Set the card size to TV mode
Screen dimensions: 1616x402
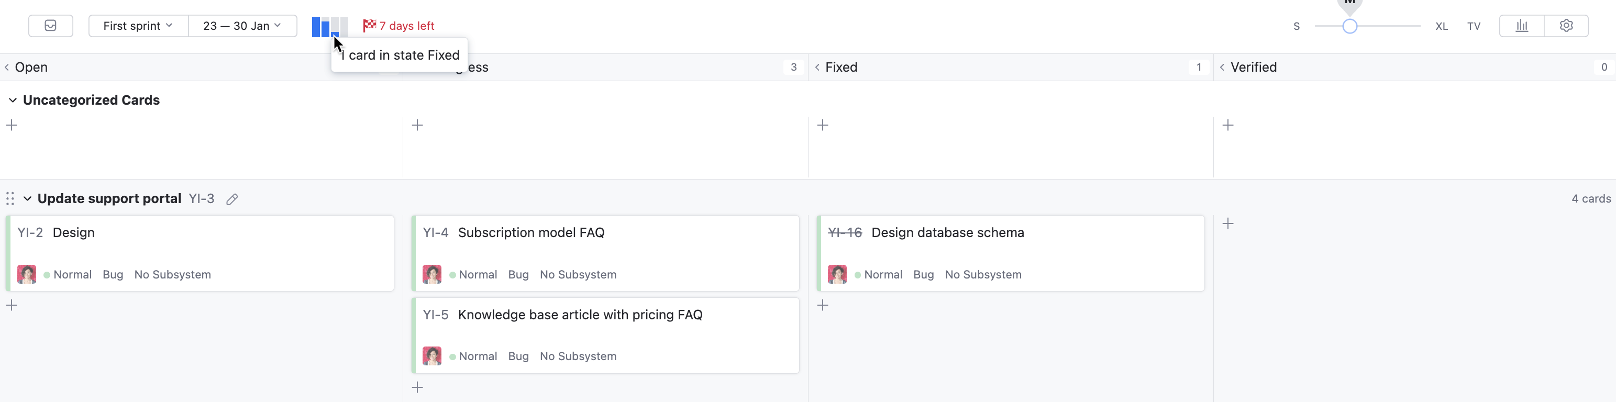(x=1474, y=26)
